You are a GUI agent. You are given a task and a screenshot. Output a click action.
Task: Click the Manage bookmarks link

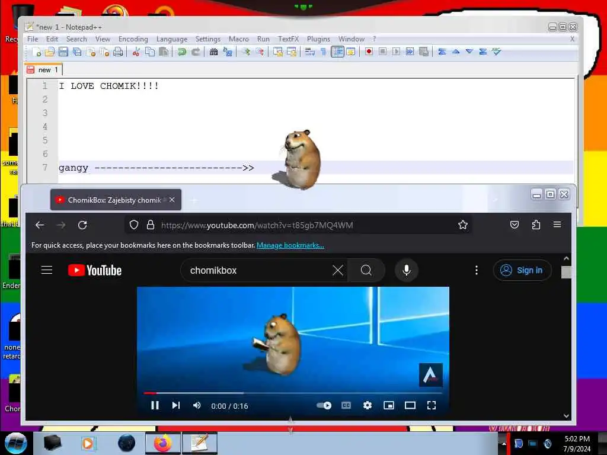point(290,245)
